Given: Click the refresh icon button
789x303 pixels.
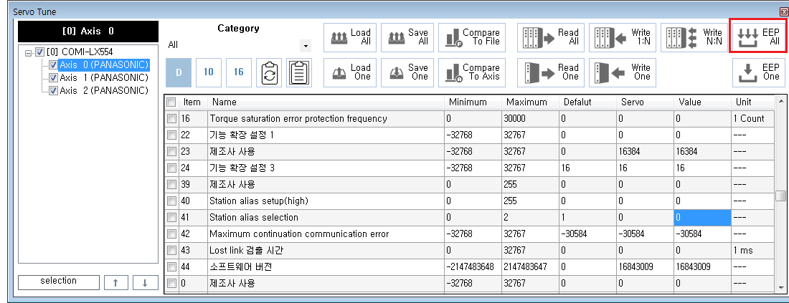Looking at the screenshot, I should point(268,73).
